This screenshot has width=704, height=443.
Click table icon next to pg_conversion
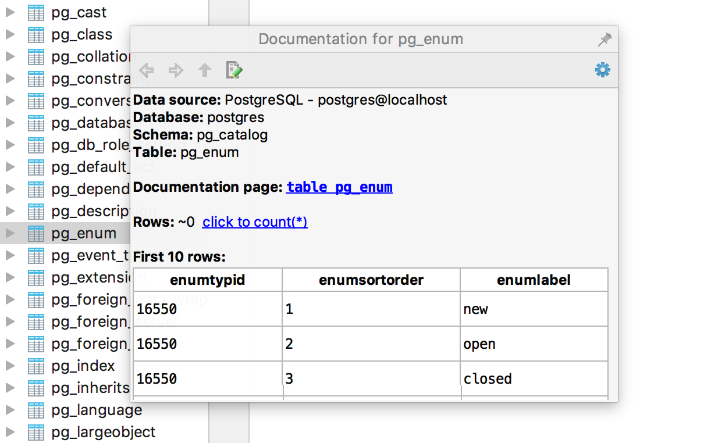pos(36,101)
